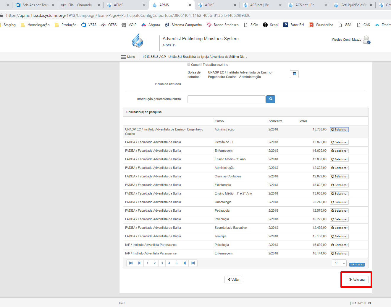Select the FADBA Gestão de TI course
This screenshot has height=307, width=391.
tap(339, 142)
